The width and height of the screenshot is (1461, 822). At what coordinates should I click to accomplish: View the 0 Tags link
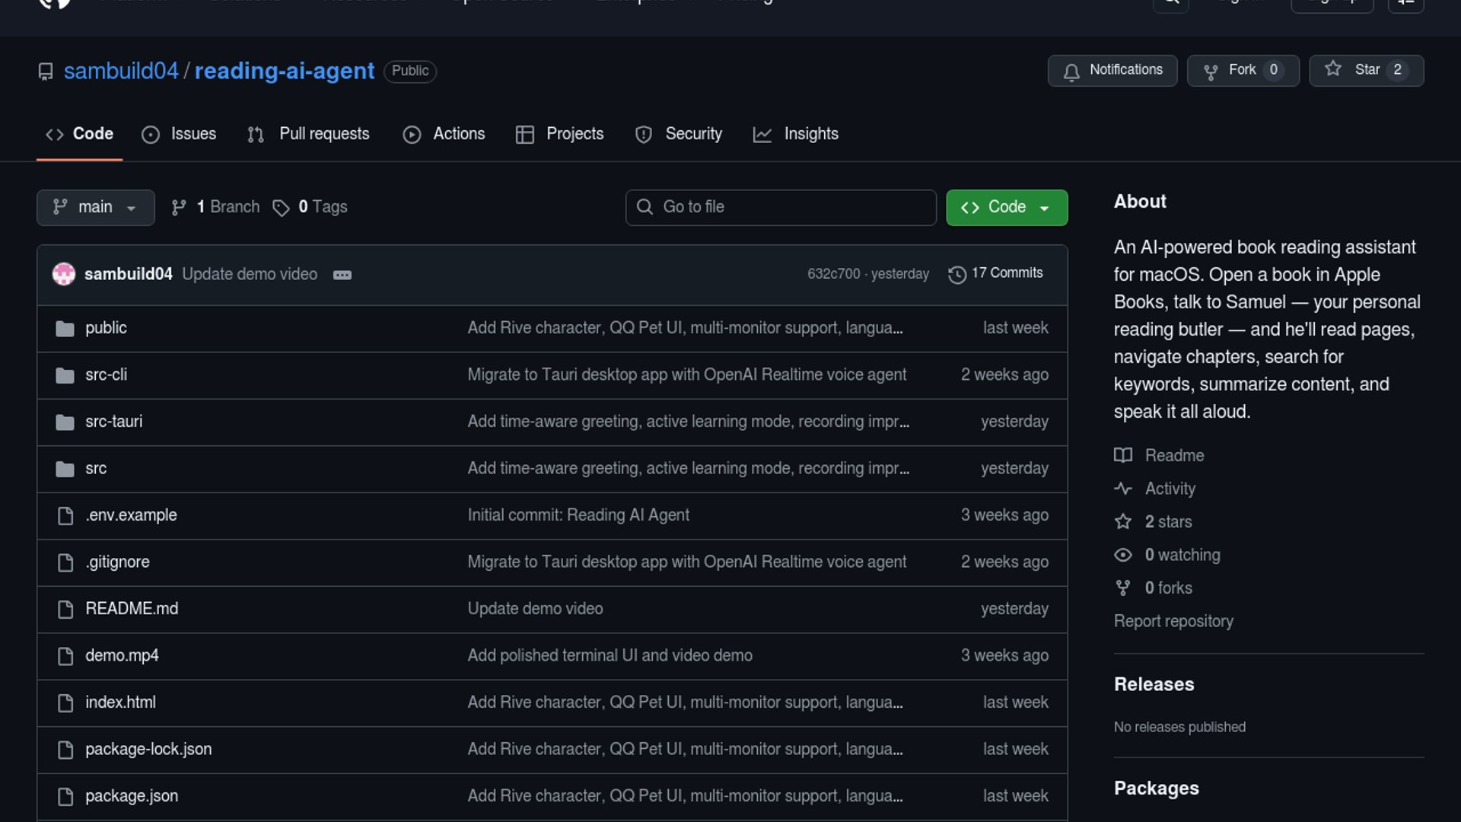coord(310,207)
